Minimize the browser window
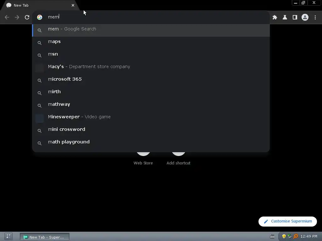 point(296,3)
